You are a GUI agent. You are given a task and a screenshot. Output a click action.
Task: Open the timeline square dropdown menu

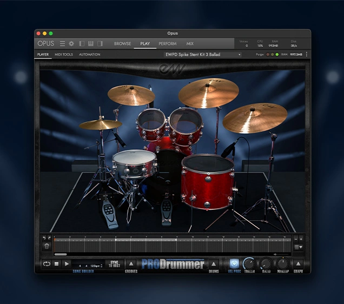[x=299, y=247]
